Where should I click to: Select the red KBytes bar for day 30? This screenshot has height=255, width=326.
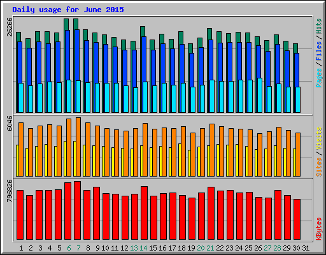click(297, 219)
